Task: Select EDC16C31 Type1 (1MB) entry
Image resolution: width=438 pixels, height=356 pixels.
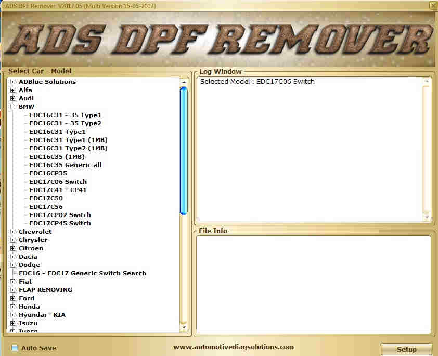Action: 69,140
